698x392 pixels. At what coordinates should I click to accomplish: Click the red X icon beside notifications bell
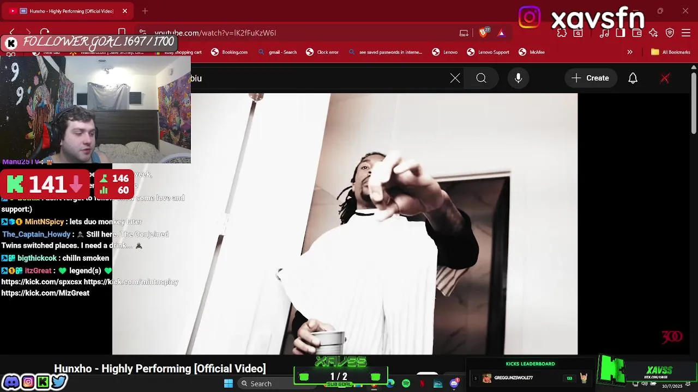665,78
